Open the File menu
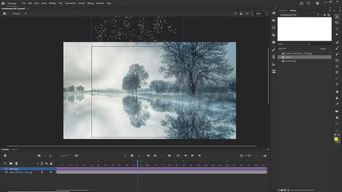The height and width of the screenshot is (192, 342). [24, 3]
